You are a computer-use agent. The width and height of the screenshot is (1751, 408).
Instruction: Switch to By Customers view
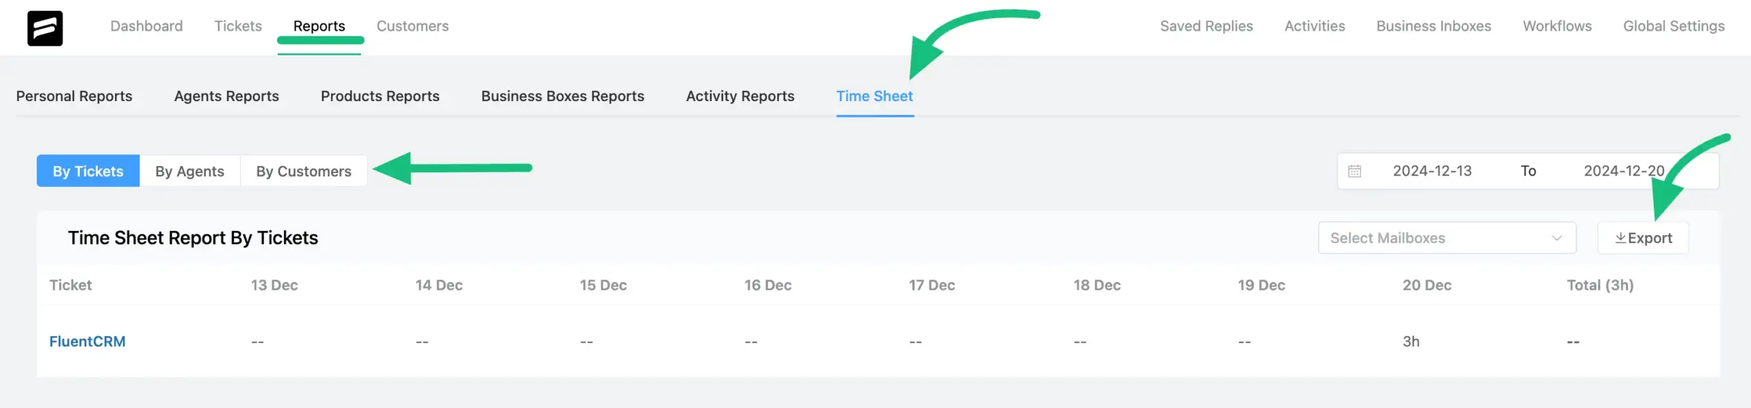pyautogui.click(x=304, y=171)
